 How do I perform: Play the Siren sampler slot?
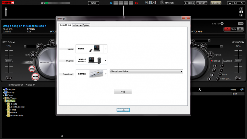click(x=218, y=79)
